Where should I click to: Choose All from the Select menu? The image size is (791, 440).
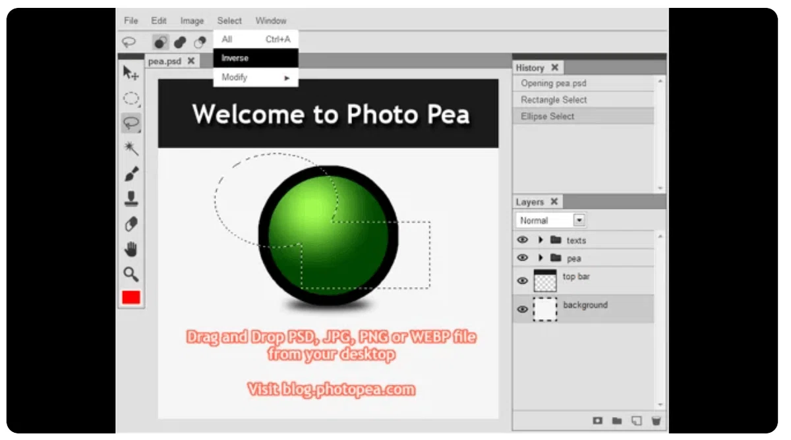256,40
